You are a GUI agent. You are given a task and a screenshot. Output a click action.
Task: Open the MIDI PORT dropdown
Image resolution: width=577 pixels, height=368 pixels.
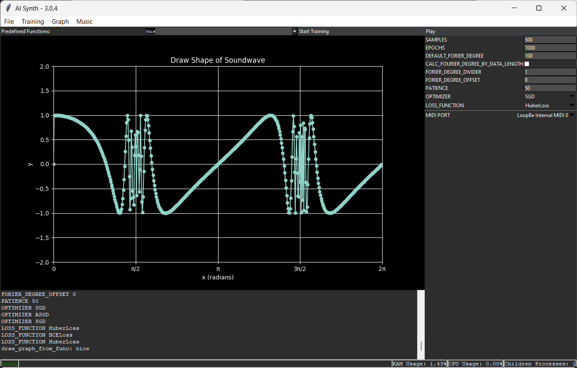click(546, 115)
